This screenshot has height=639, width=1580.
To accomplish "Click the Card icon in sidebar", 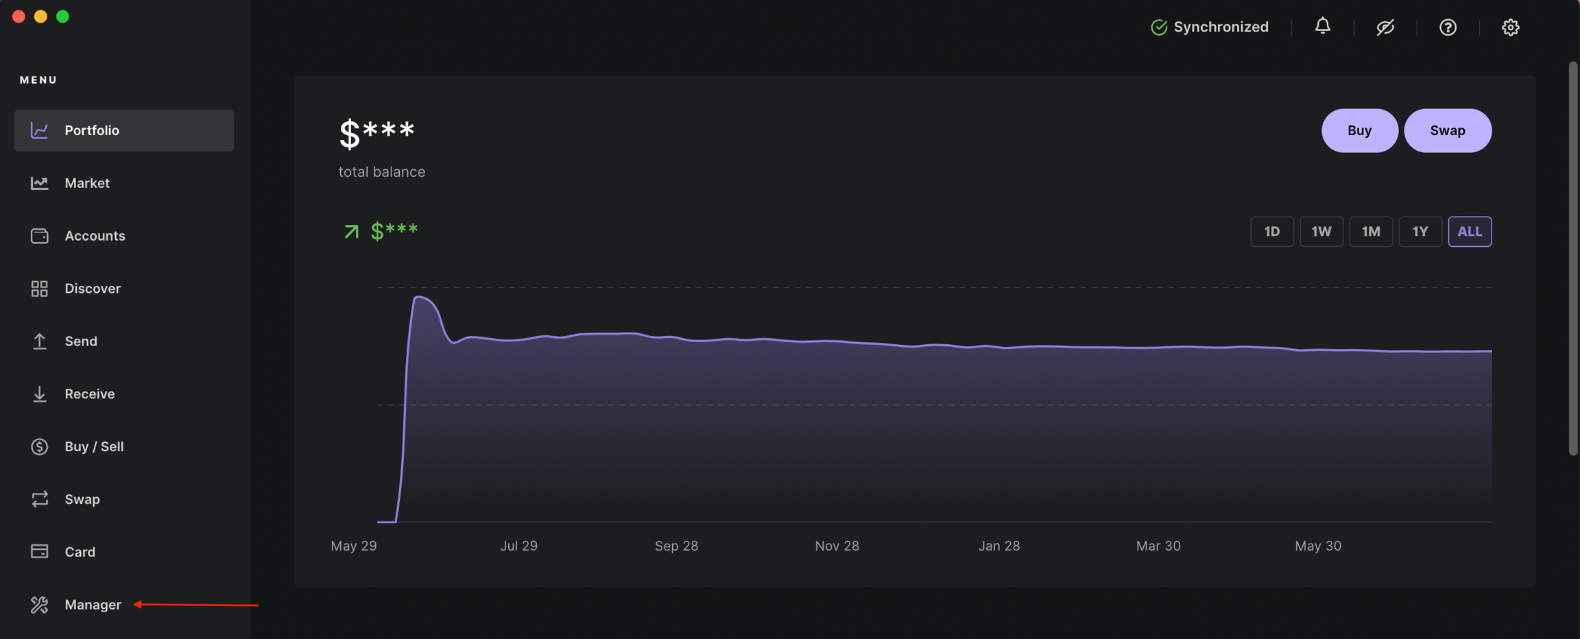I will [39, 551].
